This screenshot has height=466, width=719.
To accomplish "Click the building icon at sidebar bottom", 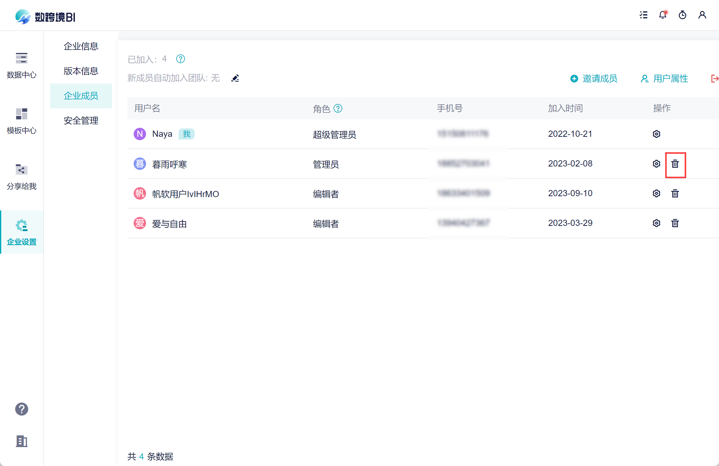I will (x=22, y=441).
